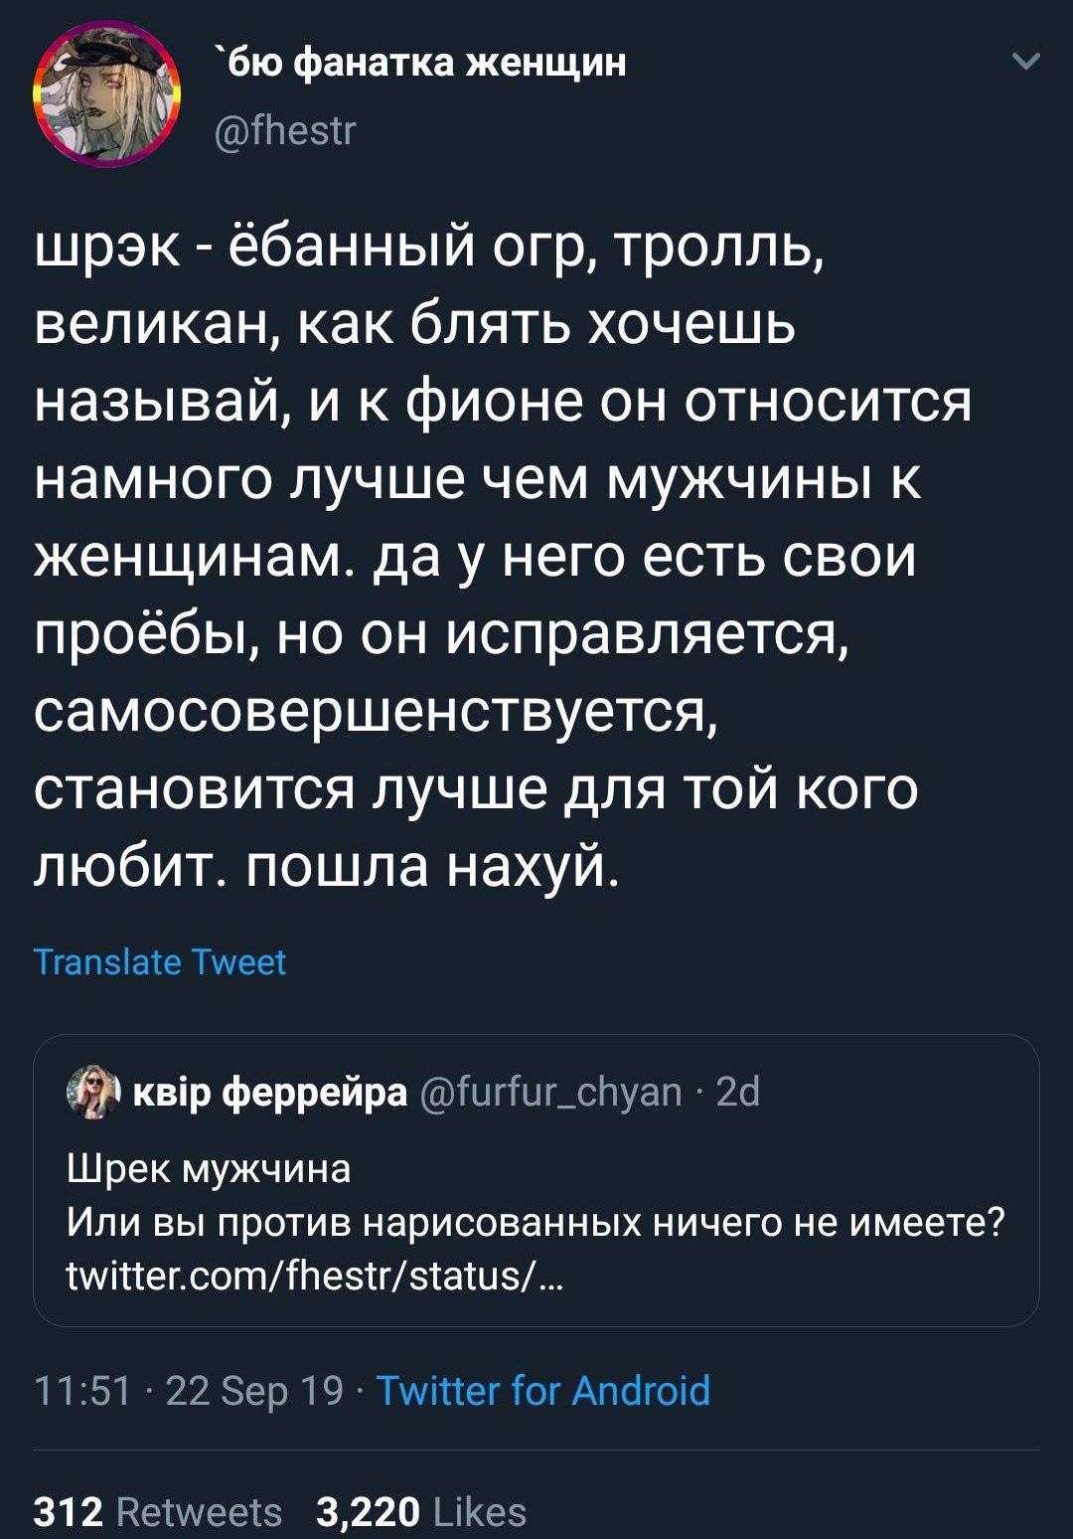Click the word "шрэк" starting the tweet
This screenshot has height=1539, width=1073.
pos(107,247)
